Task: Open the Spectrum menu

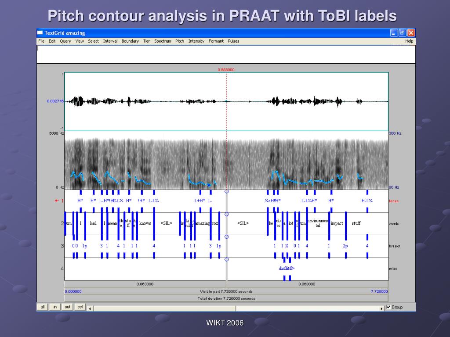Action: 163,41
